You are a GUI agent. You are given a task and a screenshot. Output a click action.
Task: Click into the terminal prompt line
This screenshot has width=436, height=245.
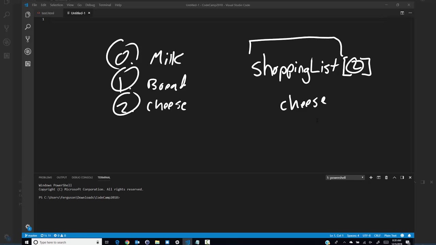click(x=79, y=197)
